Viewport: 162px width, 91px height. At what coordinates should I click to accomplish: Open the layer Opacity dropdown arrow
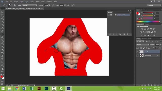point(160,45)
